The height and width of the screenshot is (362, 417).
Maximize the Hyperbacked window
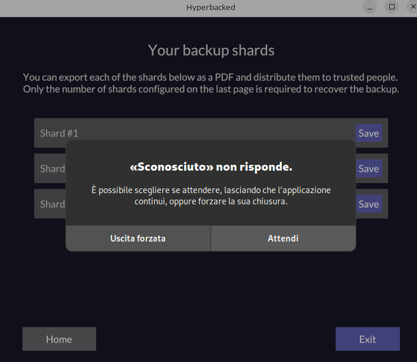(392, 7)
